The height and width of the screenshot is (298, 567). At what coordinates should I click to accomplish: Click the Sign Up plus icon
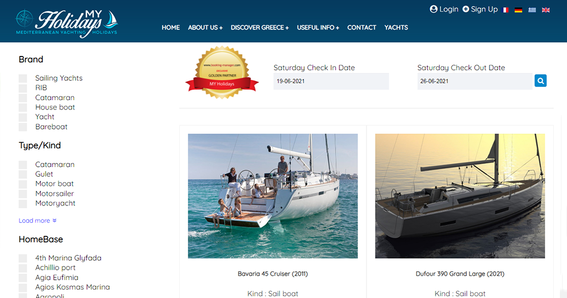click(x=466, y=9)
